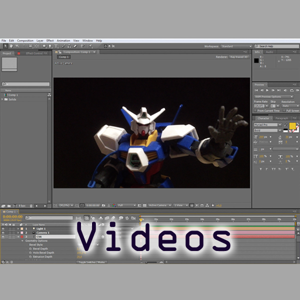Open the viewer resolution Full dropdown
Screen dimensions: 300x300
coord(126,205)
